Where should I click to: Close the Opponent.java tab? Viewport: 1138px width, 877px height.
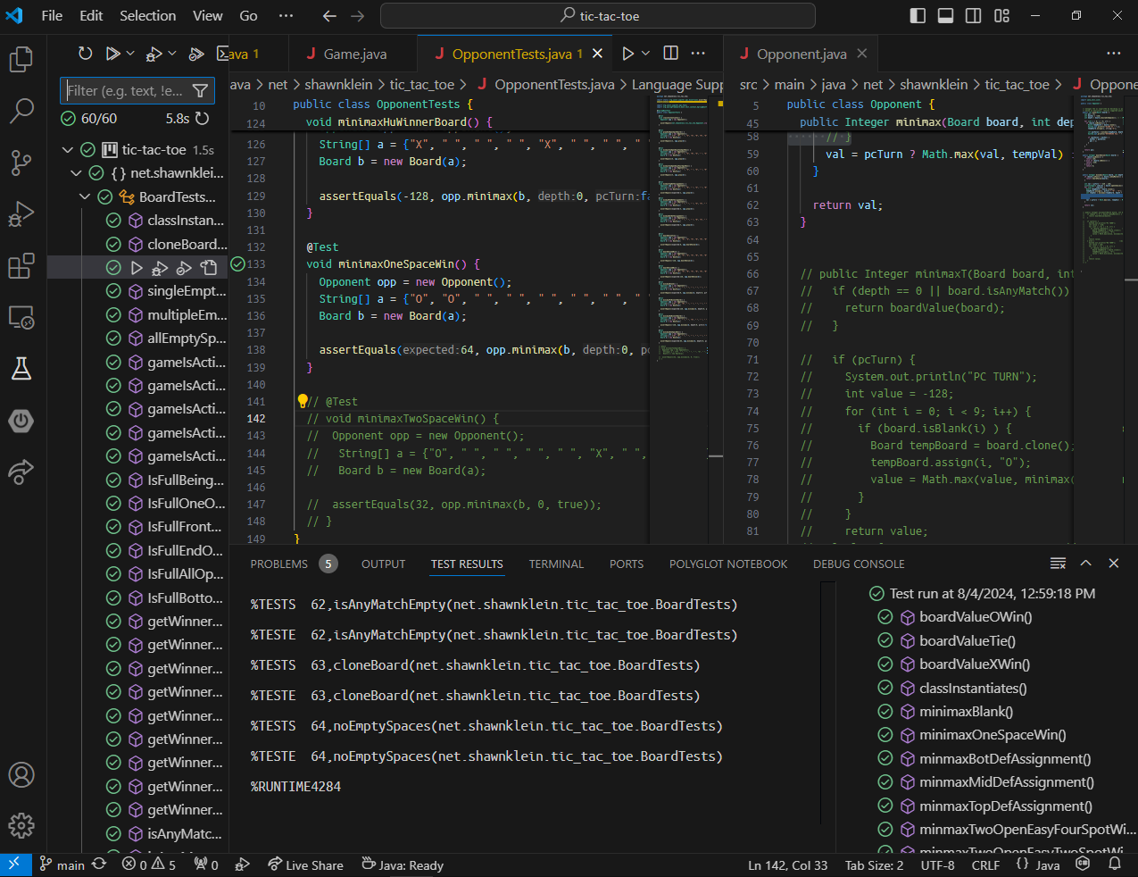(x=861, y=54)
